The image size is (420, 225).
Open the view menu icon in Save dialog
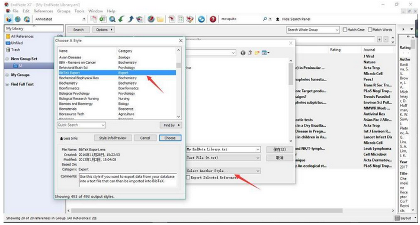pyautogui.click(x=265, y=53)
